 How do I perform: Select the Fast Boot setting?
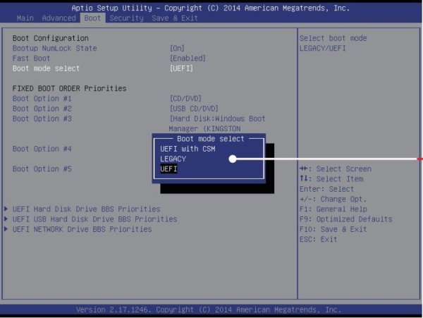(x=31, y=59)
